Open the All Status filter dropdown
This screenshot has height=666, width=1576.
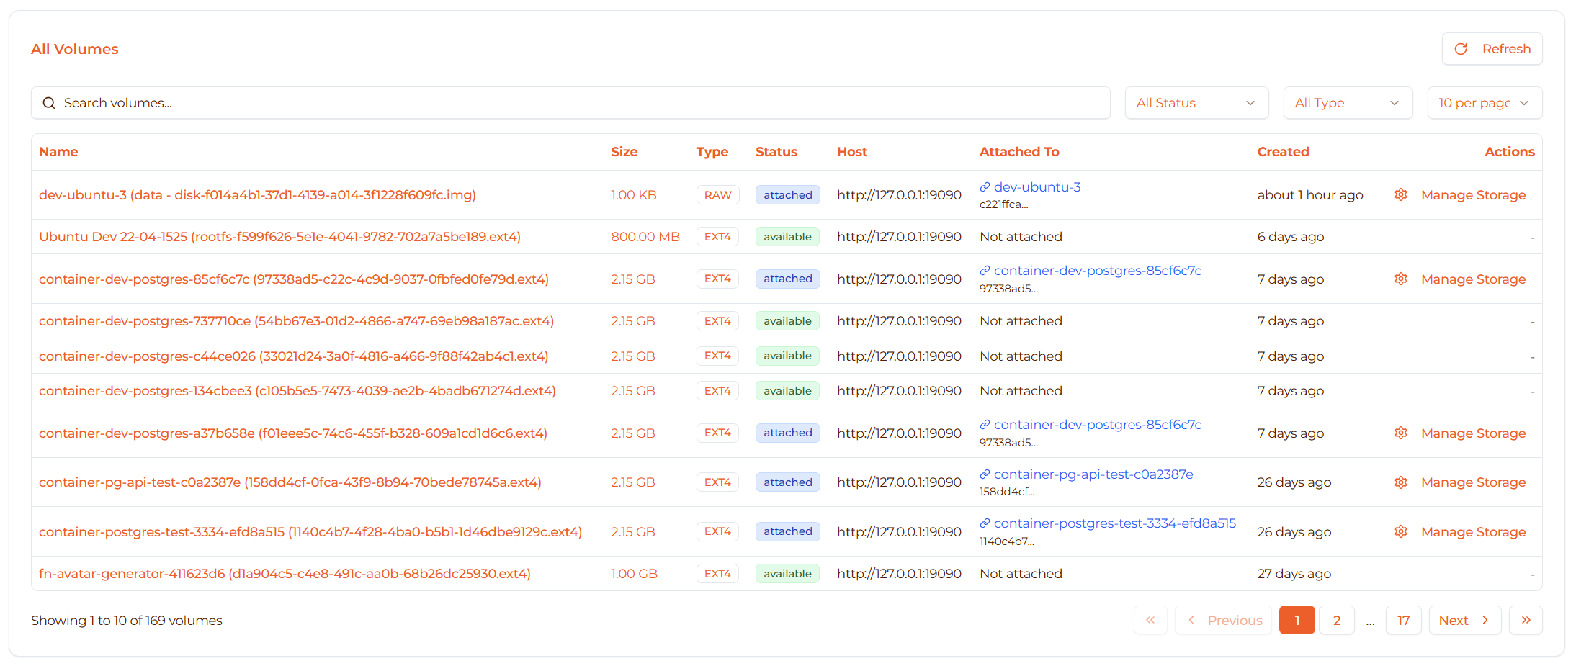[x=1196, y=103]
